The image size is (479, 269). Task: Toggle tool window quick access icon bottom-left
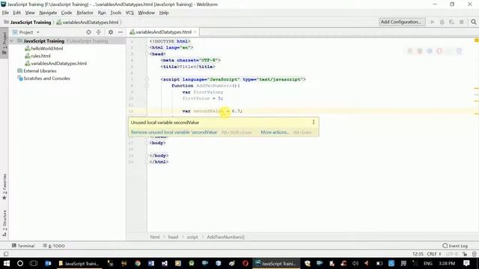(x=6, y=254)
